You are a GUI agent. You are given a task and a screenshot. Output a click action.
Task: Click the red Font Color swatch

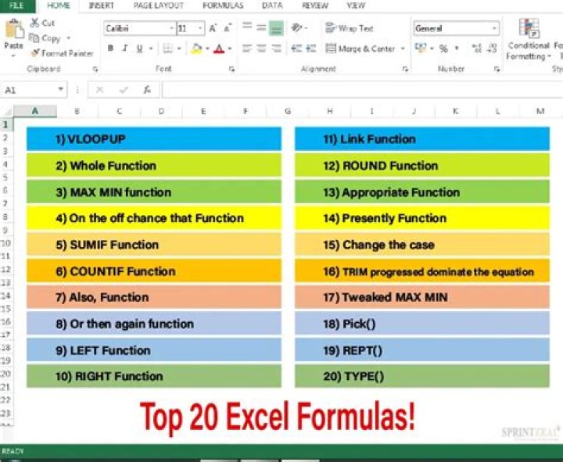coord(217,48)
